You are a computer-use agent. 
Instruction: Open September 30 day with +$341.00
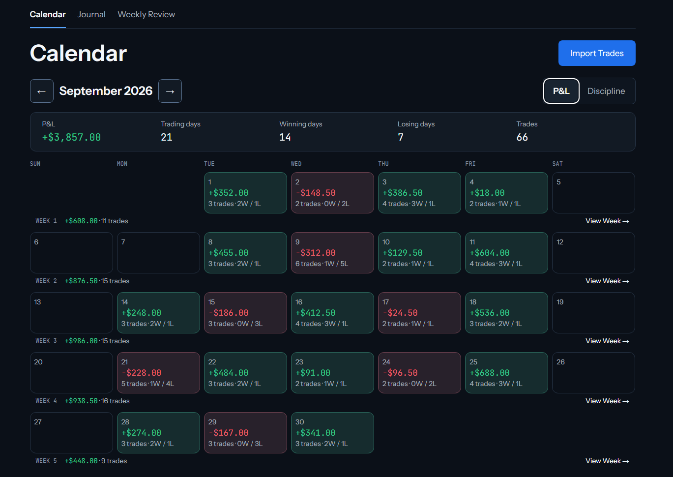(332, 433)
